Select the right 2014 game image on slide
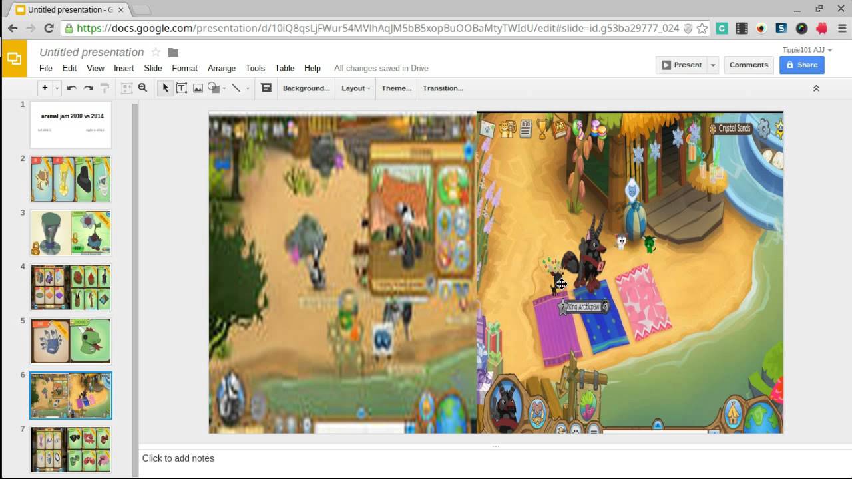Viewport: 852px width, 479px height. pyautogui.click(x=630, y=273)
